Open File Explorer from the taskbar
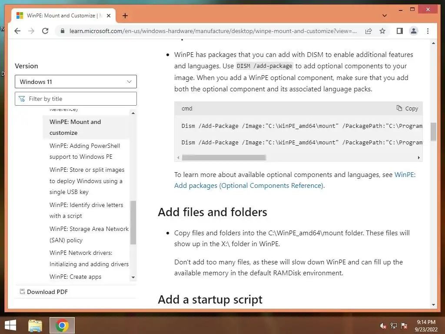 click(35, 325)
